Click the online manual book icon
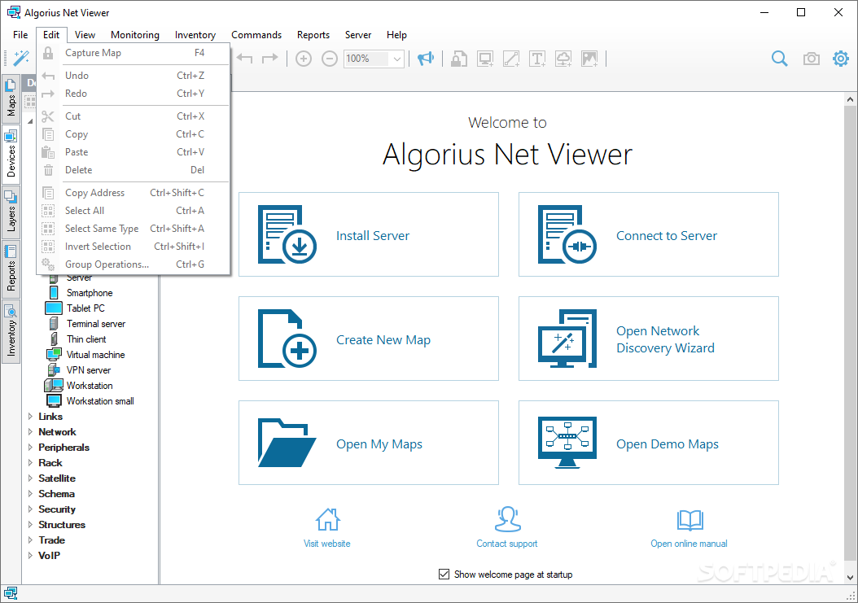Screen dimensions: 858x603 click(690, 520)
